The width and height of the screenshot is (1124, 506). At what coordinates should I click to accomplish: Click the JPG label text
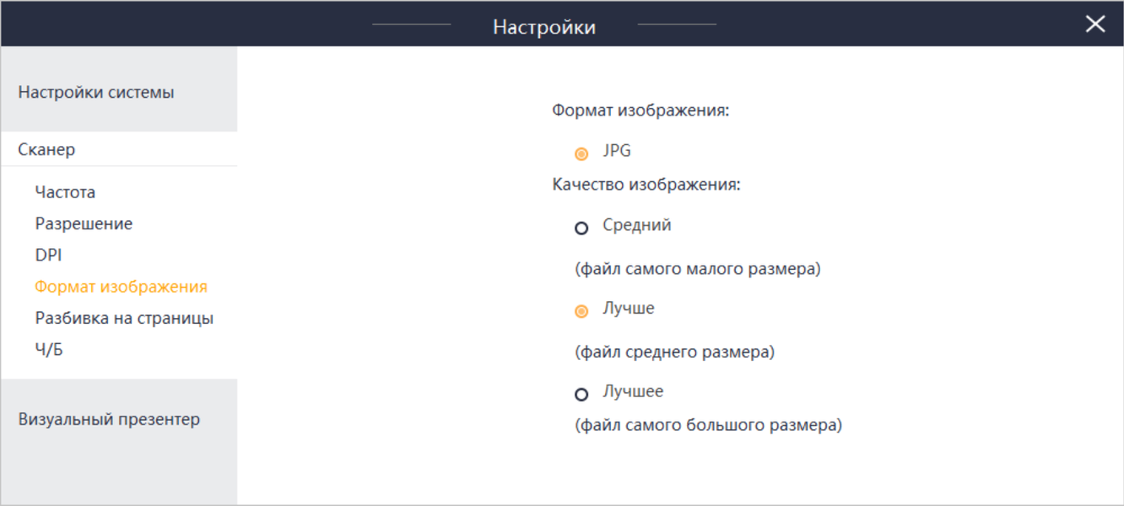click(x=617, y=152)
